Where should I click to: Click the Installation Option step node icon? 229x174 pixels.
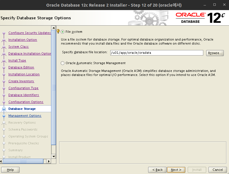tap(4, 40)
